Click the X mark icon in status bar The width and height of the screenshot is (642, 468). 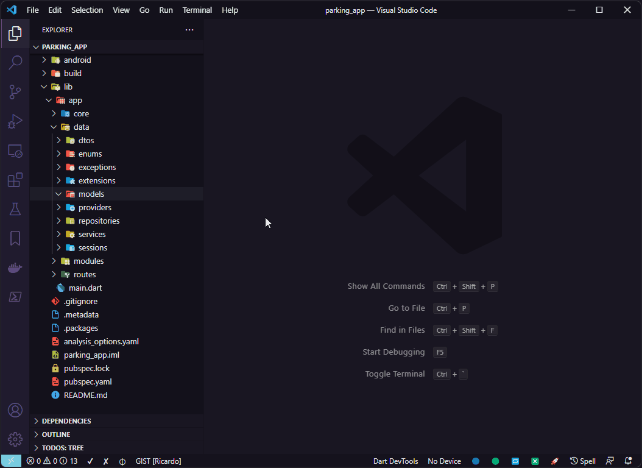click(x=105, y=461)
